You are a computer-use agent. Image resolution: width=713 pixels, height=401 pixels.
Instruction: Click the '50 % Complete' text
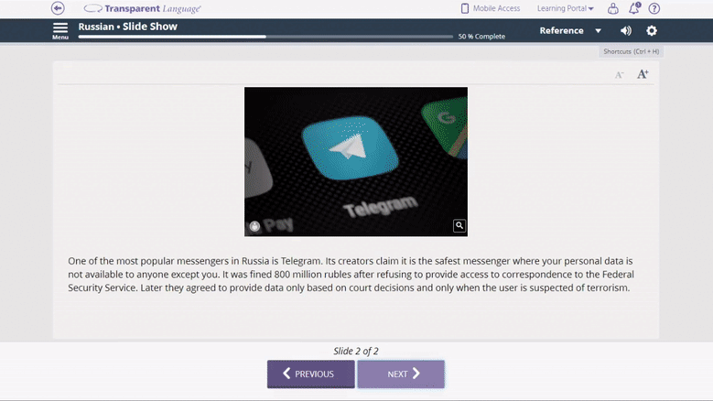481,37
